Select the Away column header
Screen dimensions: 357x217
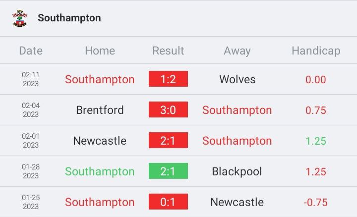point(237,51)
